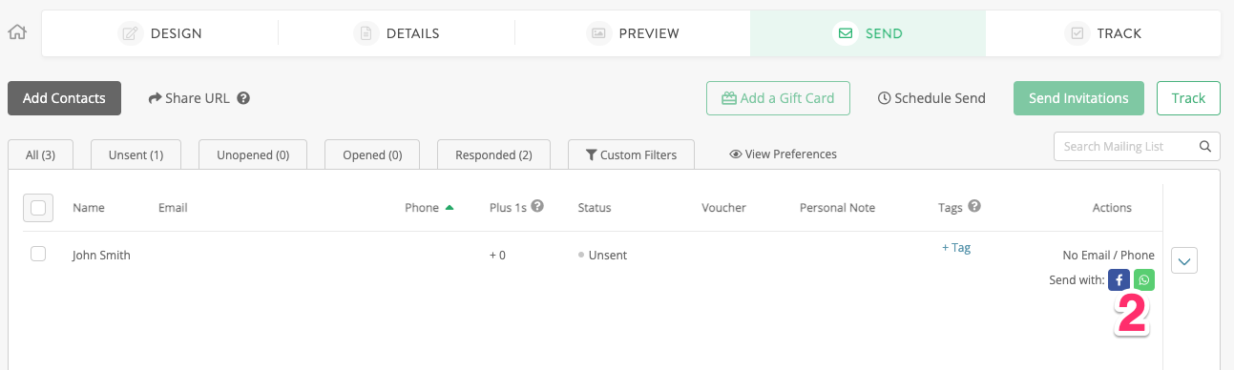Switch to the Responded (2) tab
Image resolution: width=1234 pixels, height=370 pixels.
click(493, 154)
